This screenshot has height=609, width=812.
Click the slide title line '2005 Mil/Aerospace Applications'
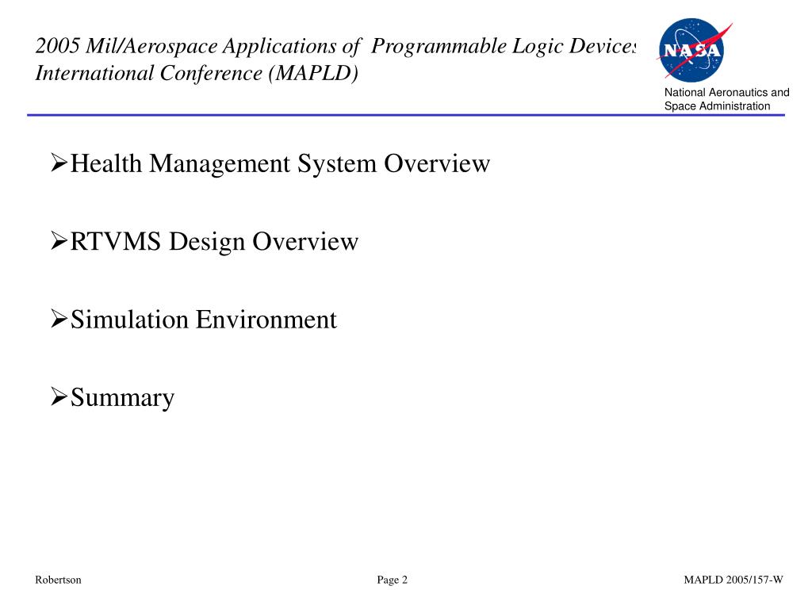tap(335, 46)
